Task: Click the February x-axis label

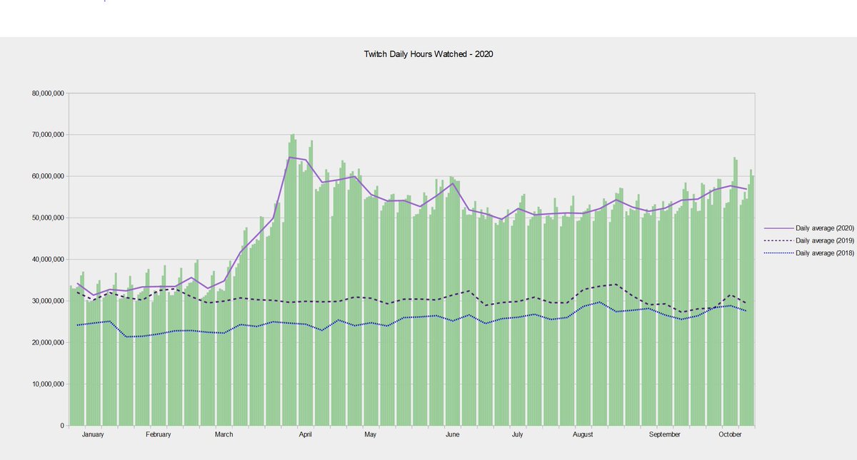Action: pyautogui.click(x=158, y=434)
